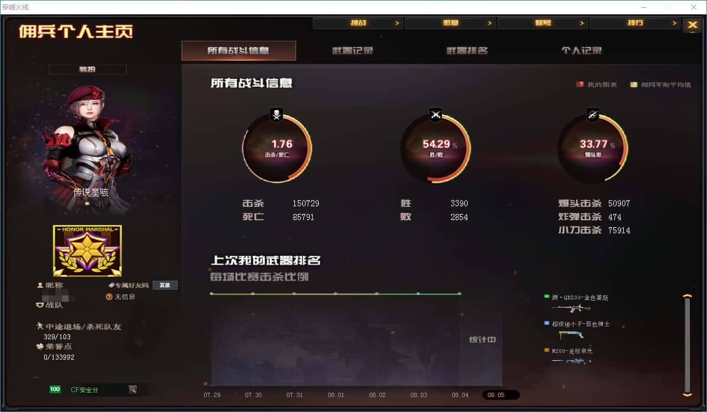Expand the 挑战 menu arrow

pos(397,23)
